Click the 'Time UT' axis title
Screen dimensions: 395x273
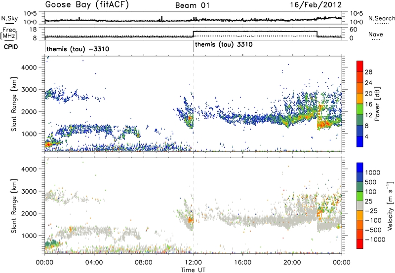coord(193,270)
